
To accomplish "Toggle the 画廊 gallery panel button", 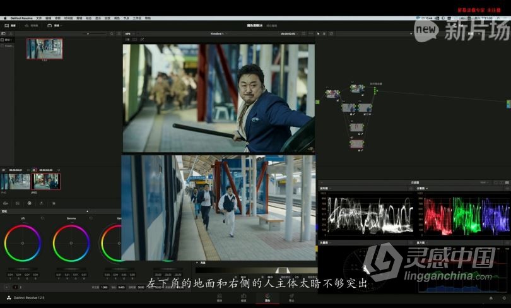I will 9,25.
